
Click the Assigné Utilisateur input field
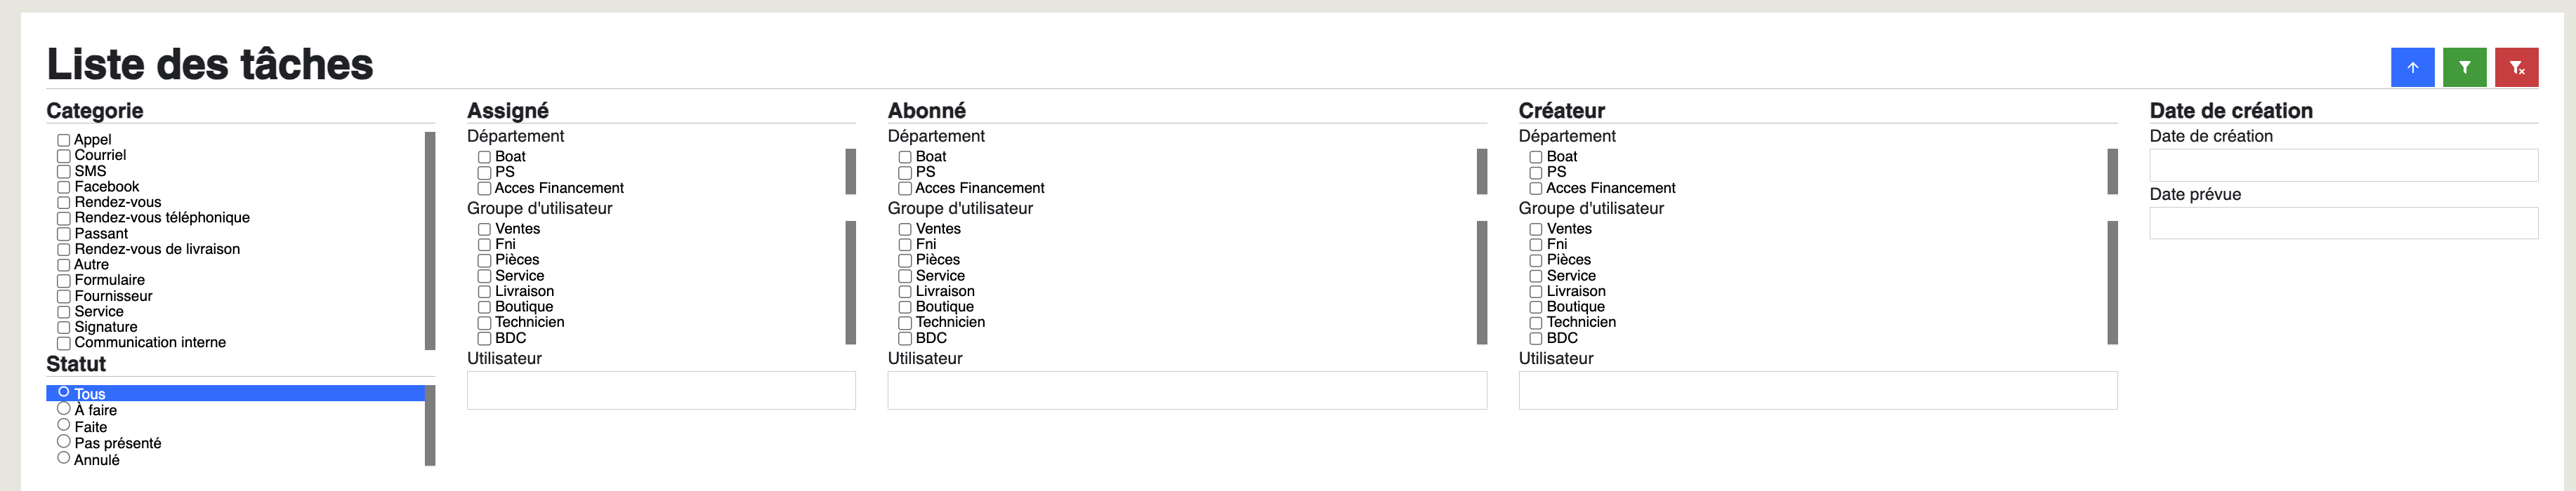[661, 390]
